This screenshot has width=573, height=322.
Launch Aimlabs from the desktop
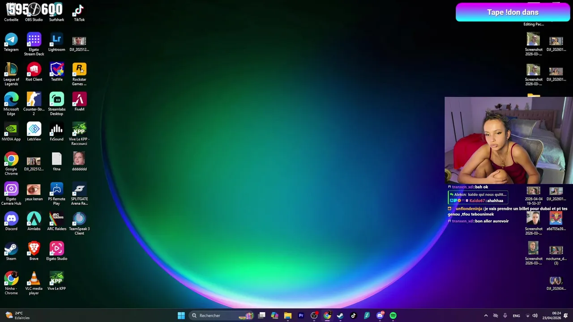click(34, 222)
